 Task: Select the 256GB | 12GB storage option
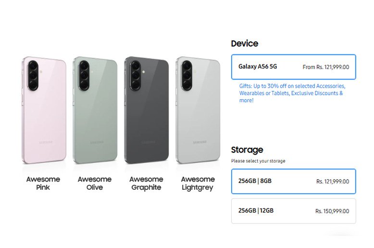tap(293, 211)
